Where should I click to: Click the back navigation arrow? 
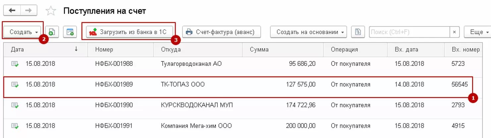pyautogui.click(x=12, y=11)
